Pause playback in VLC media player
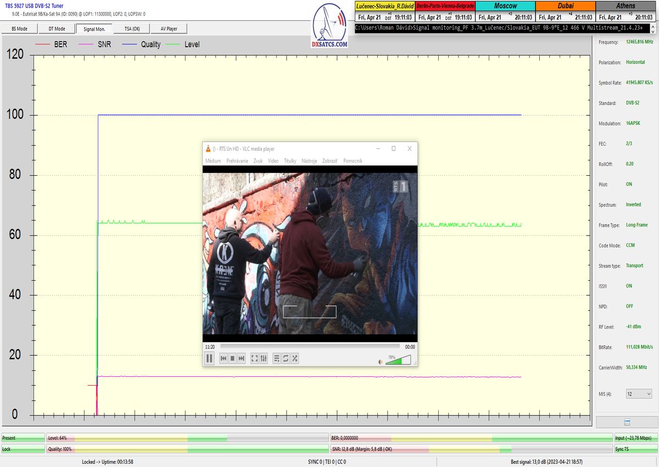Image resolution: width=659 pixels, height=467 pixels. (209, 358)
